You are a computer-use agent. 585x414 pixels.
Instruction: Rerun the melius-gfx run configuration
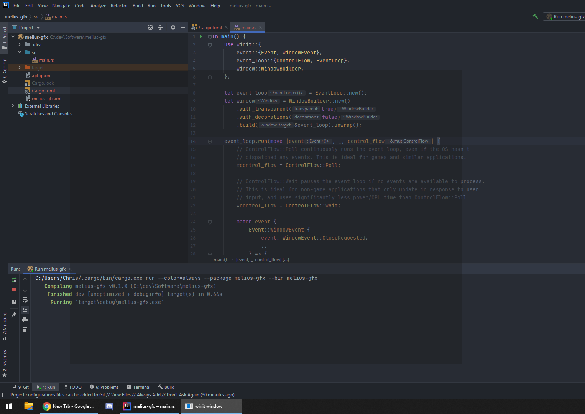[14, 280]
